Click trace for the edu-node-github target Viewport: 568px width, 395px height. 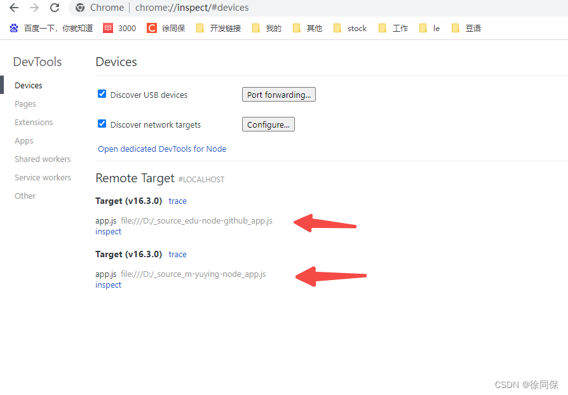177,201
